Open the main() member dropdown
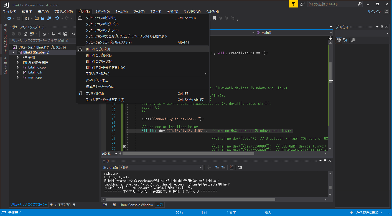The width and height of the screenshot is (392, 216). (x=294, y=33)
